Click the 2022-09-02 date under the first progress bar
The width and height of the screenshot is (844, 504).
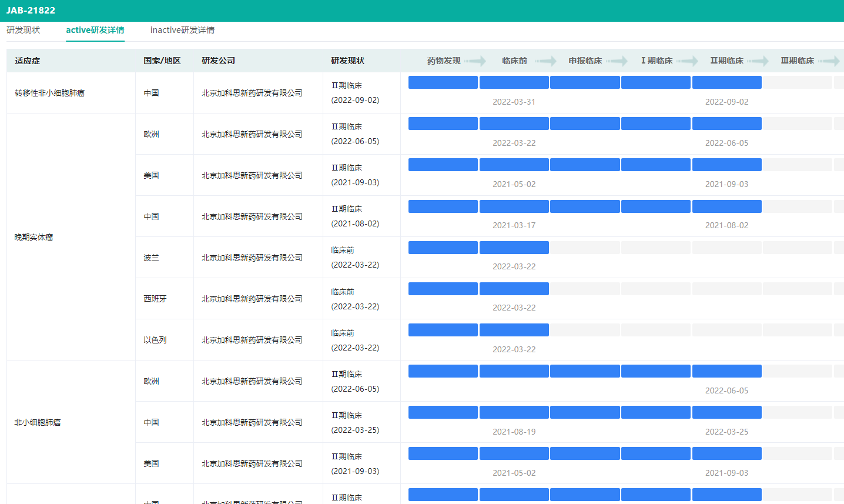click(x=726, y=102)
